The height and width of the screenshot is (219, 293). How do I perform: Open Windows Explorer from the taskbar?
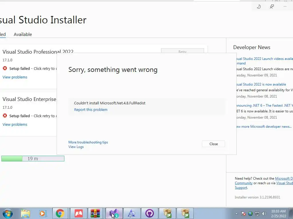25,213
